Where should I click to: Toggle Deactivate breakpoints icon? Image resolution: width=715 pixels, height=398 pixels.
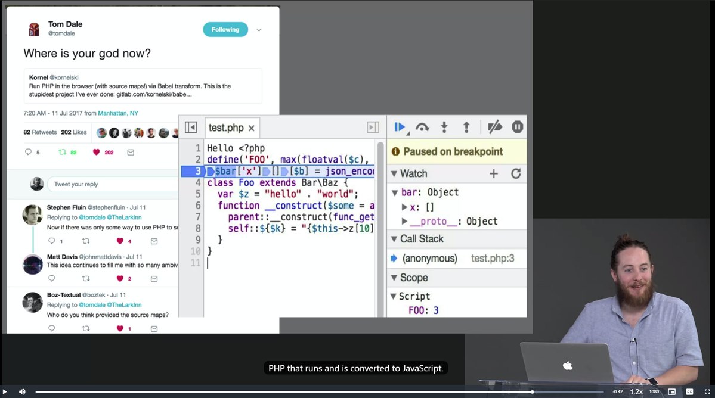[x=495, y=127]
